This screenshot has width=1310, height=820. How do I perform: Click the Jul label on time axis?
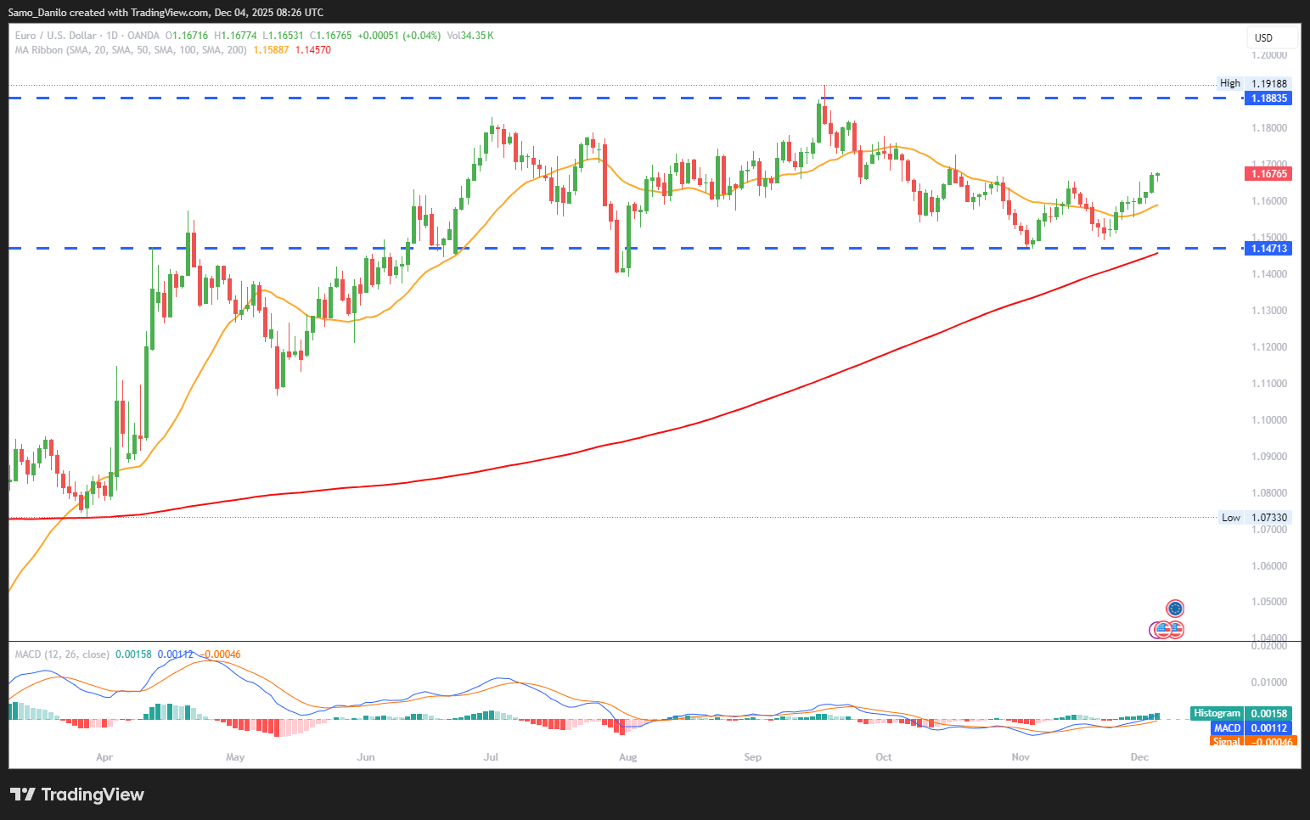coord(491,757)
